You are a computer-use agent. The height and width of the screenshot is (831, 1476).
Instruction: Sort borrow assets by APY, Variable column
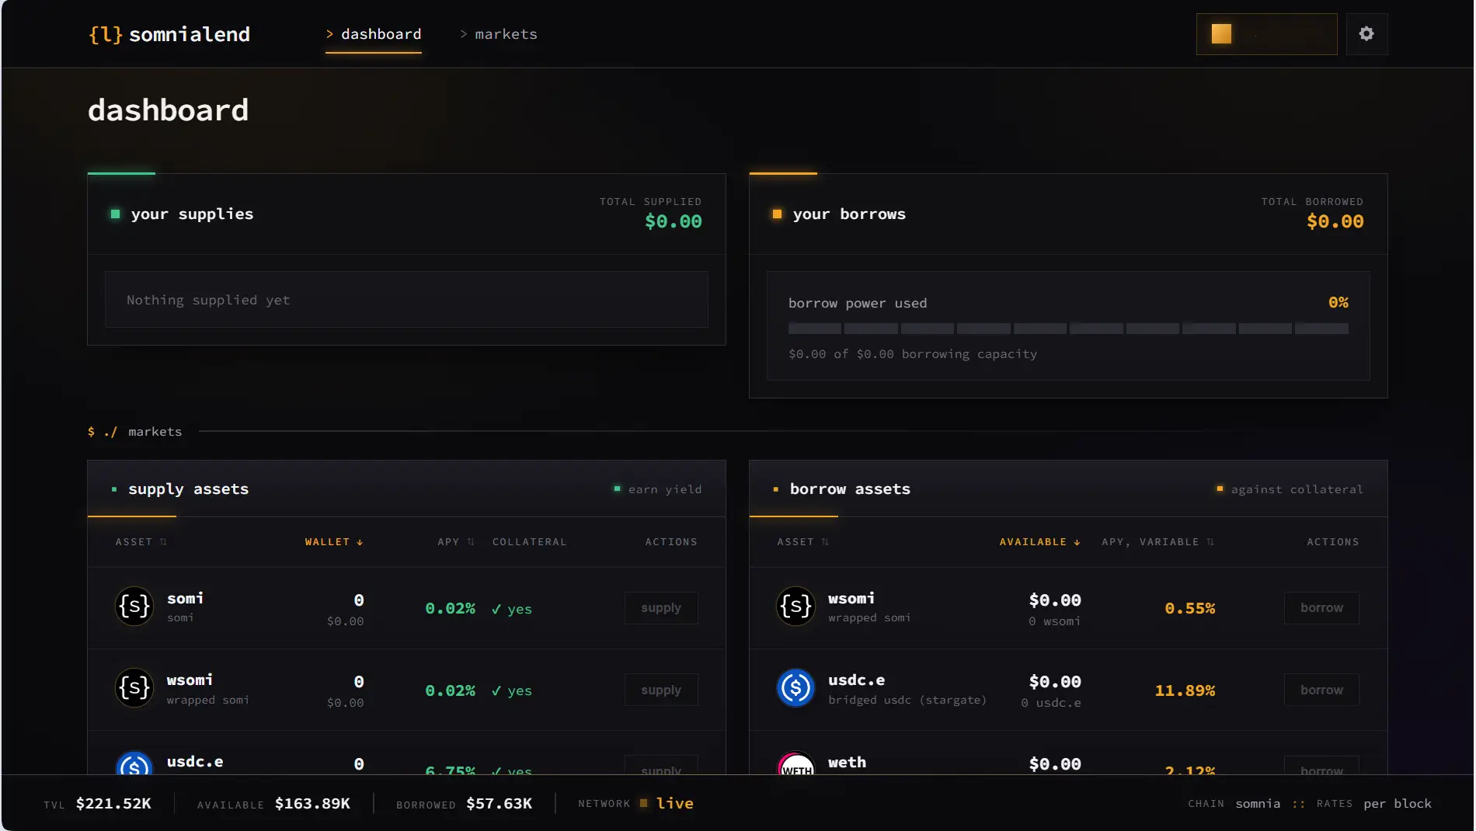[x=1157, y=542]
